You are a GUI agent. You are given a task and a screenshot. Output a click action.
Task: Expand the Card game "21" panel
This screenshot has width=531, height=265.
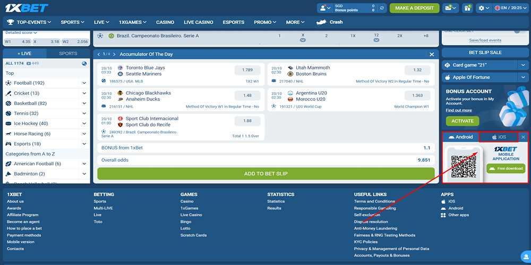tap(521, 65)
